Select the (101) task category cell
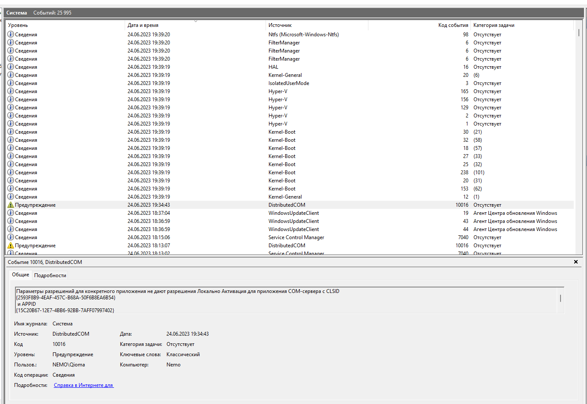This screenshot has width=587, height=404. 479,173
